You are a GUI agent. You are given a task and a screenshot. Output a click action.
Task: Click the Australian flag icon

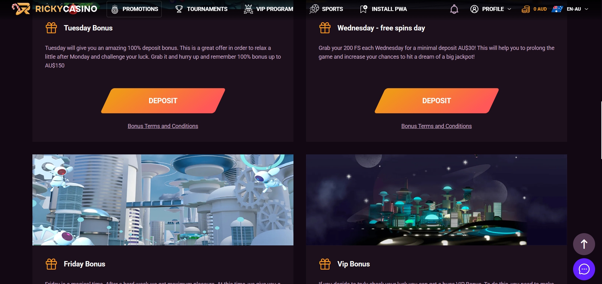pyautogui.click(x=557, y=9)
